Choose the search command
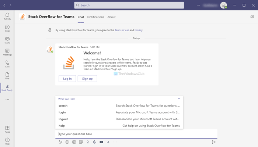Screen dimensions: 258x147 point(119,106)
